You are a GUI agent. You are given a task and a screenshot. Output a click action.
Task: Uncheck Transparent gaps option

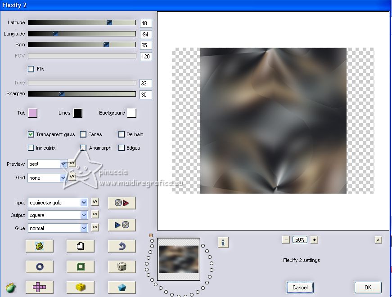[x=31, y=134]
